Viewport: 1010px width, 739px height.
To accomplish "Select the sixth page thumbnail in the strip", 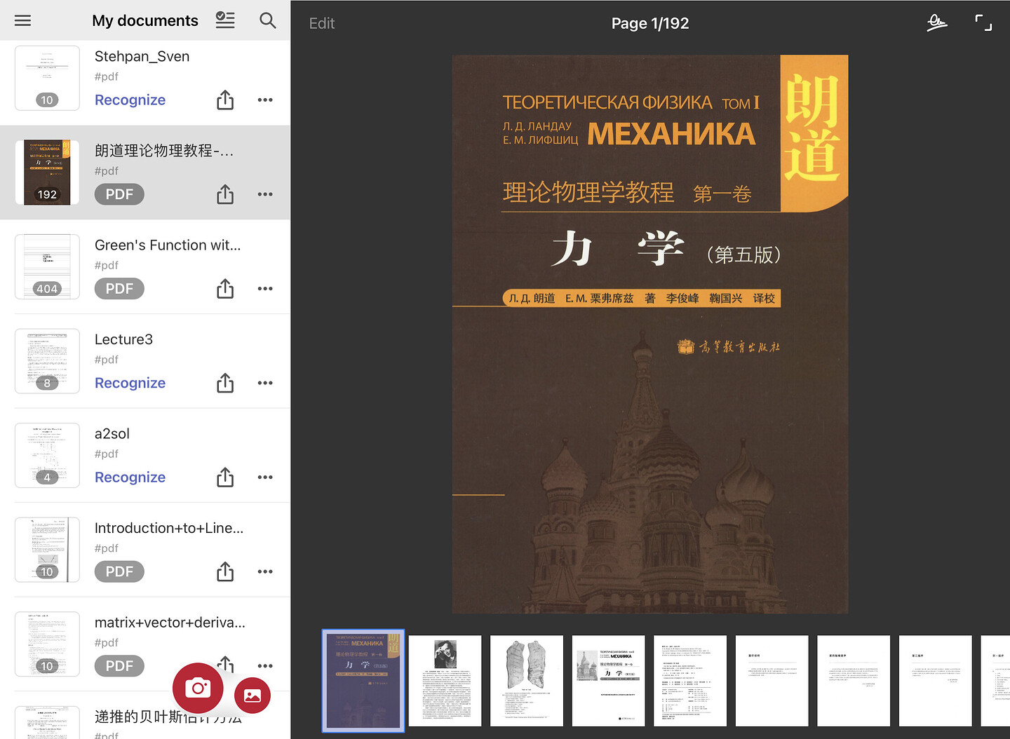I will (x=772, y=681).
